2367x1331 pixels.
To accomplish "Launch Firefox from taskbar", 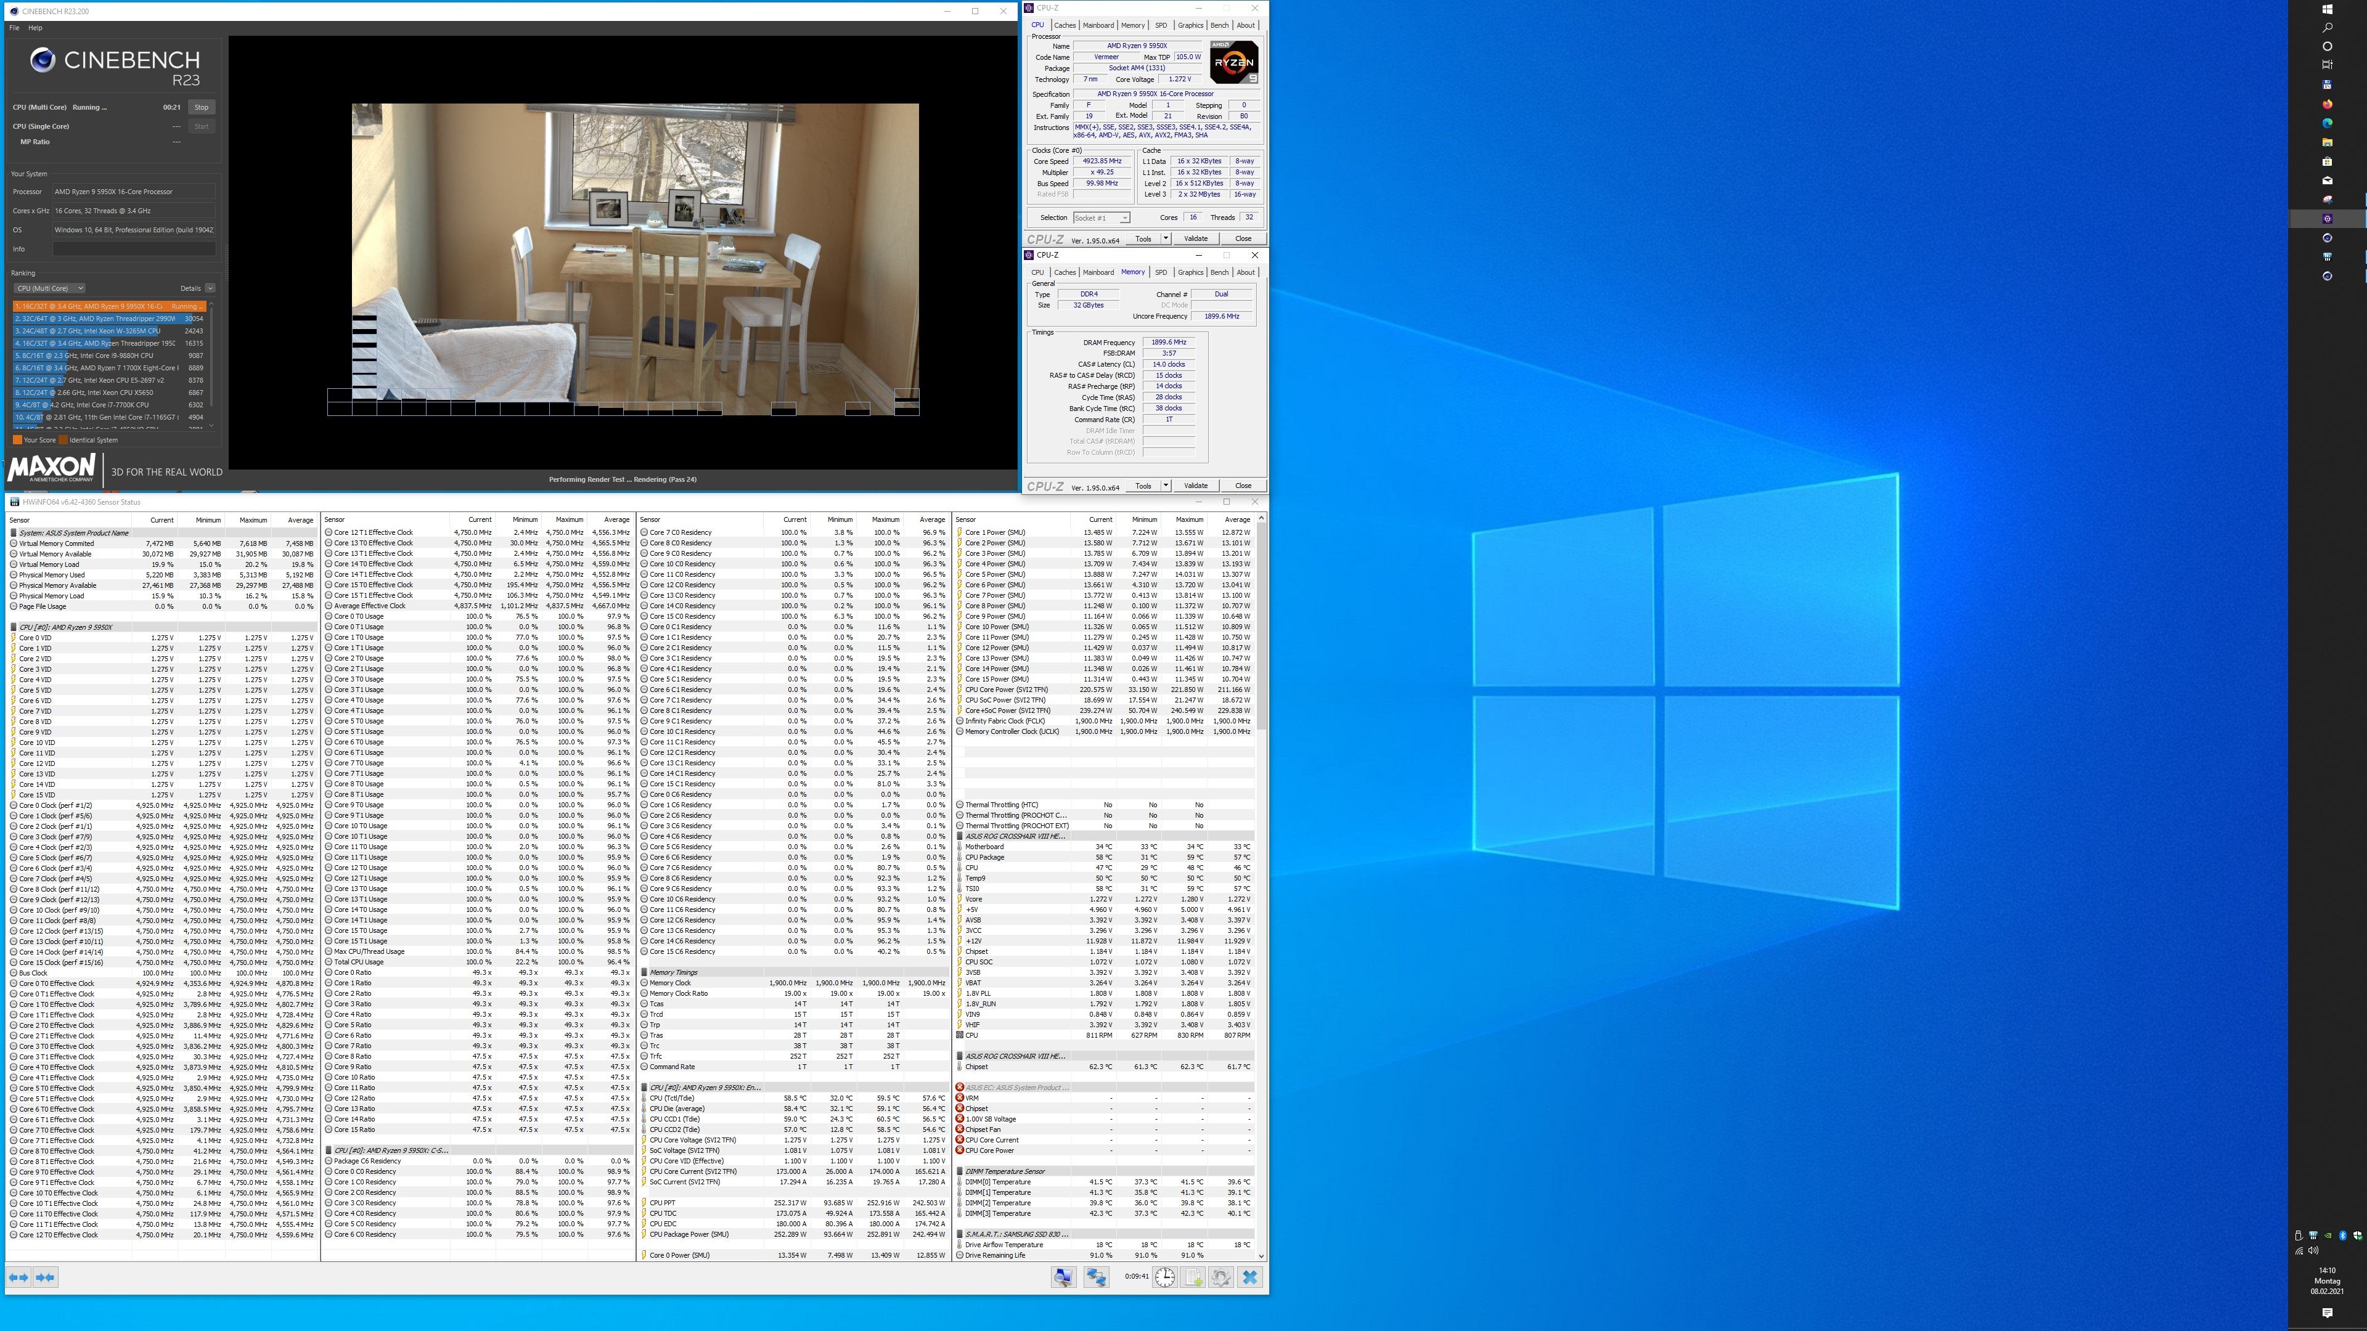I will click(x=2328, y=104).
